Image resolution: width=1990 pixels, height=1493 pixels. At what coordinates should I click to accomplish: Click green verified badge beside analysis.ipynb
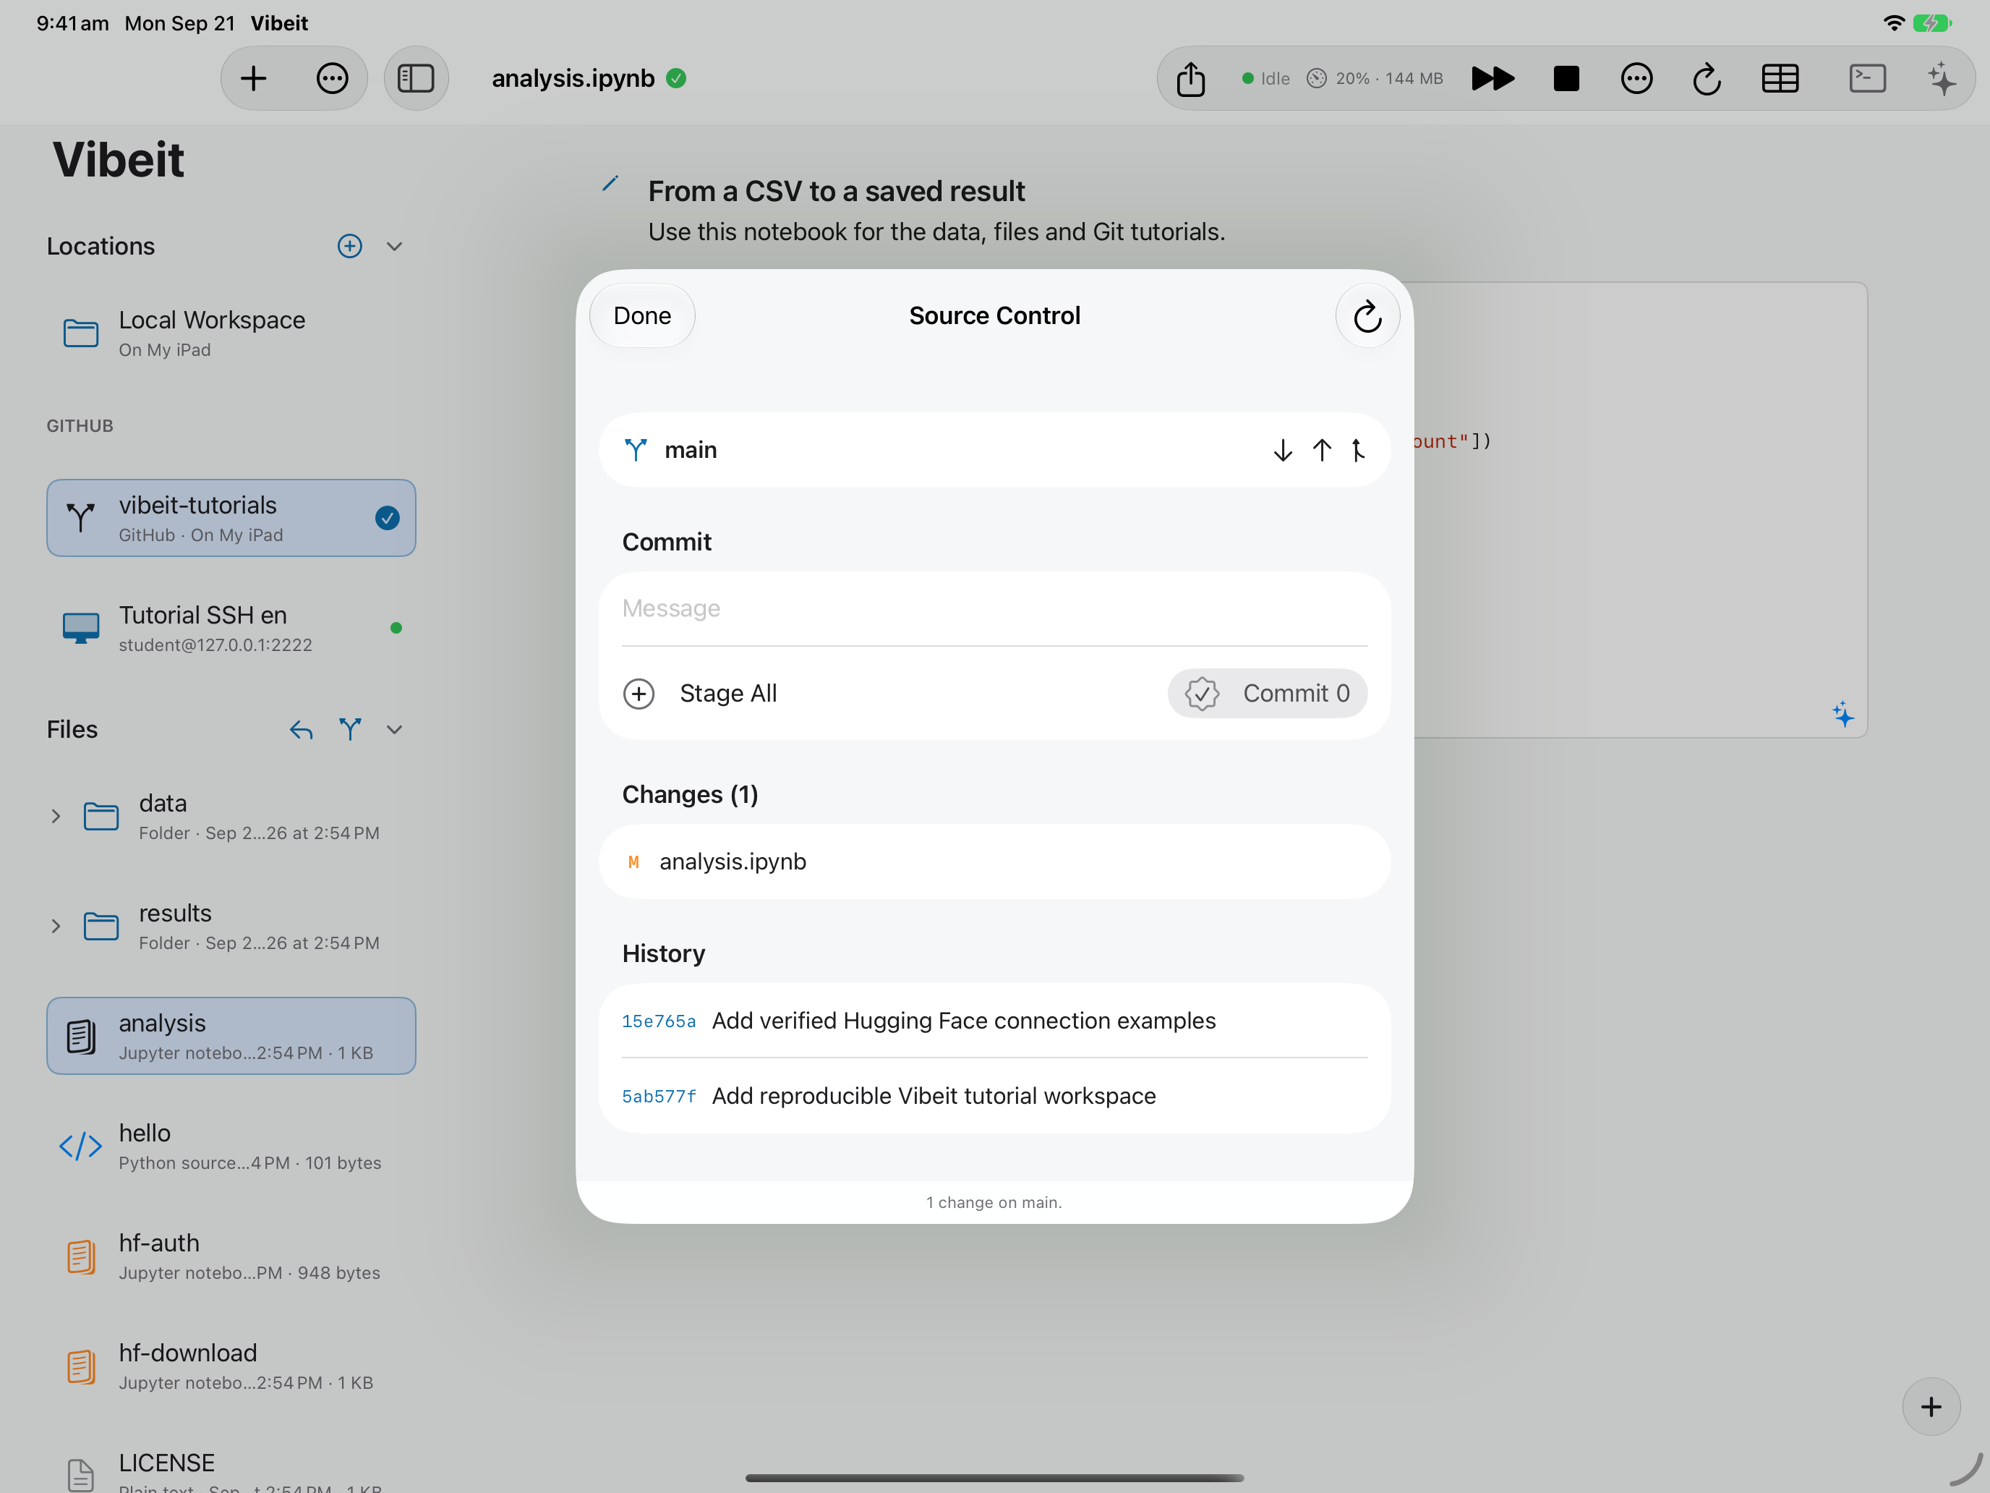pos(677,78)
